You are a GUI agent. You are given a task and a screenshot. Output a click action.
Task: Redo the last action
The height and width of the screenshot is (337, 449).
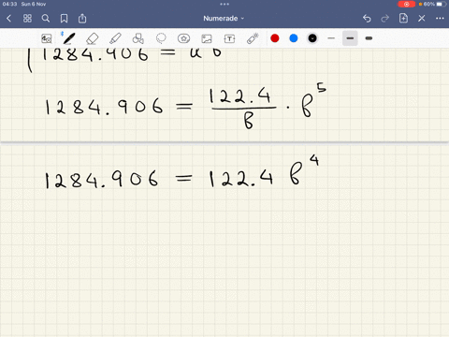385,19
